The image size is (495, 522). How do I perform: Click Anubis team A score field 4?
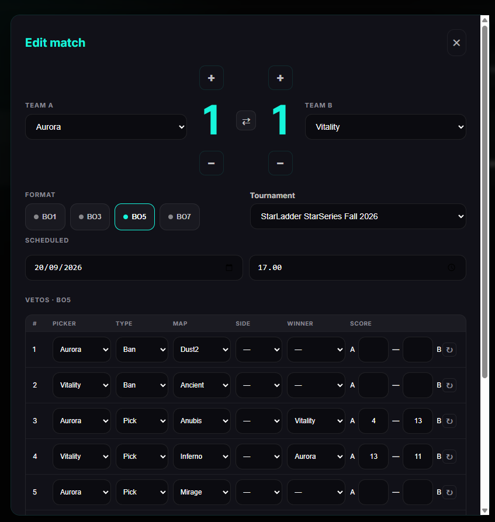coord(373,421)
